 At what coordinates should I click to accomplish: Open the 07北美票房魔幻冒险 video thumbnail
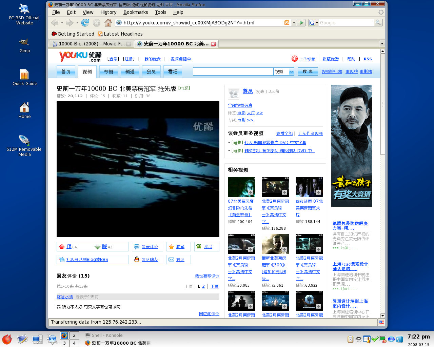click(241, 187)
